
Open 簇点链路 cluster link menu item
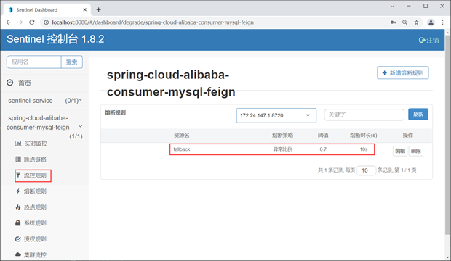[x=31, y=159]
